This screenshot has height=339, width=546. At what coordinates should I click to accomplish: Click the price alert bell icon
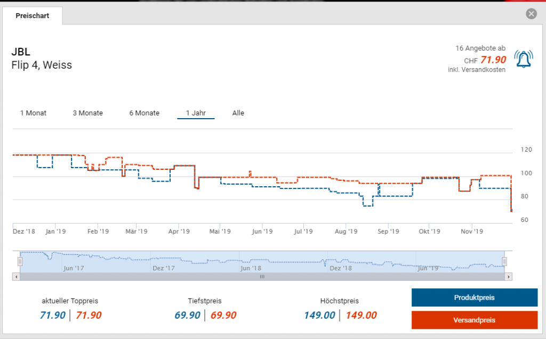point(524,59)
